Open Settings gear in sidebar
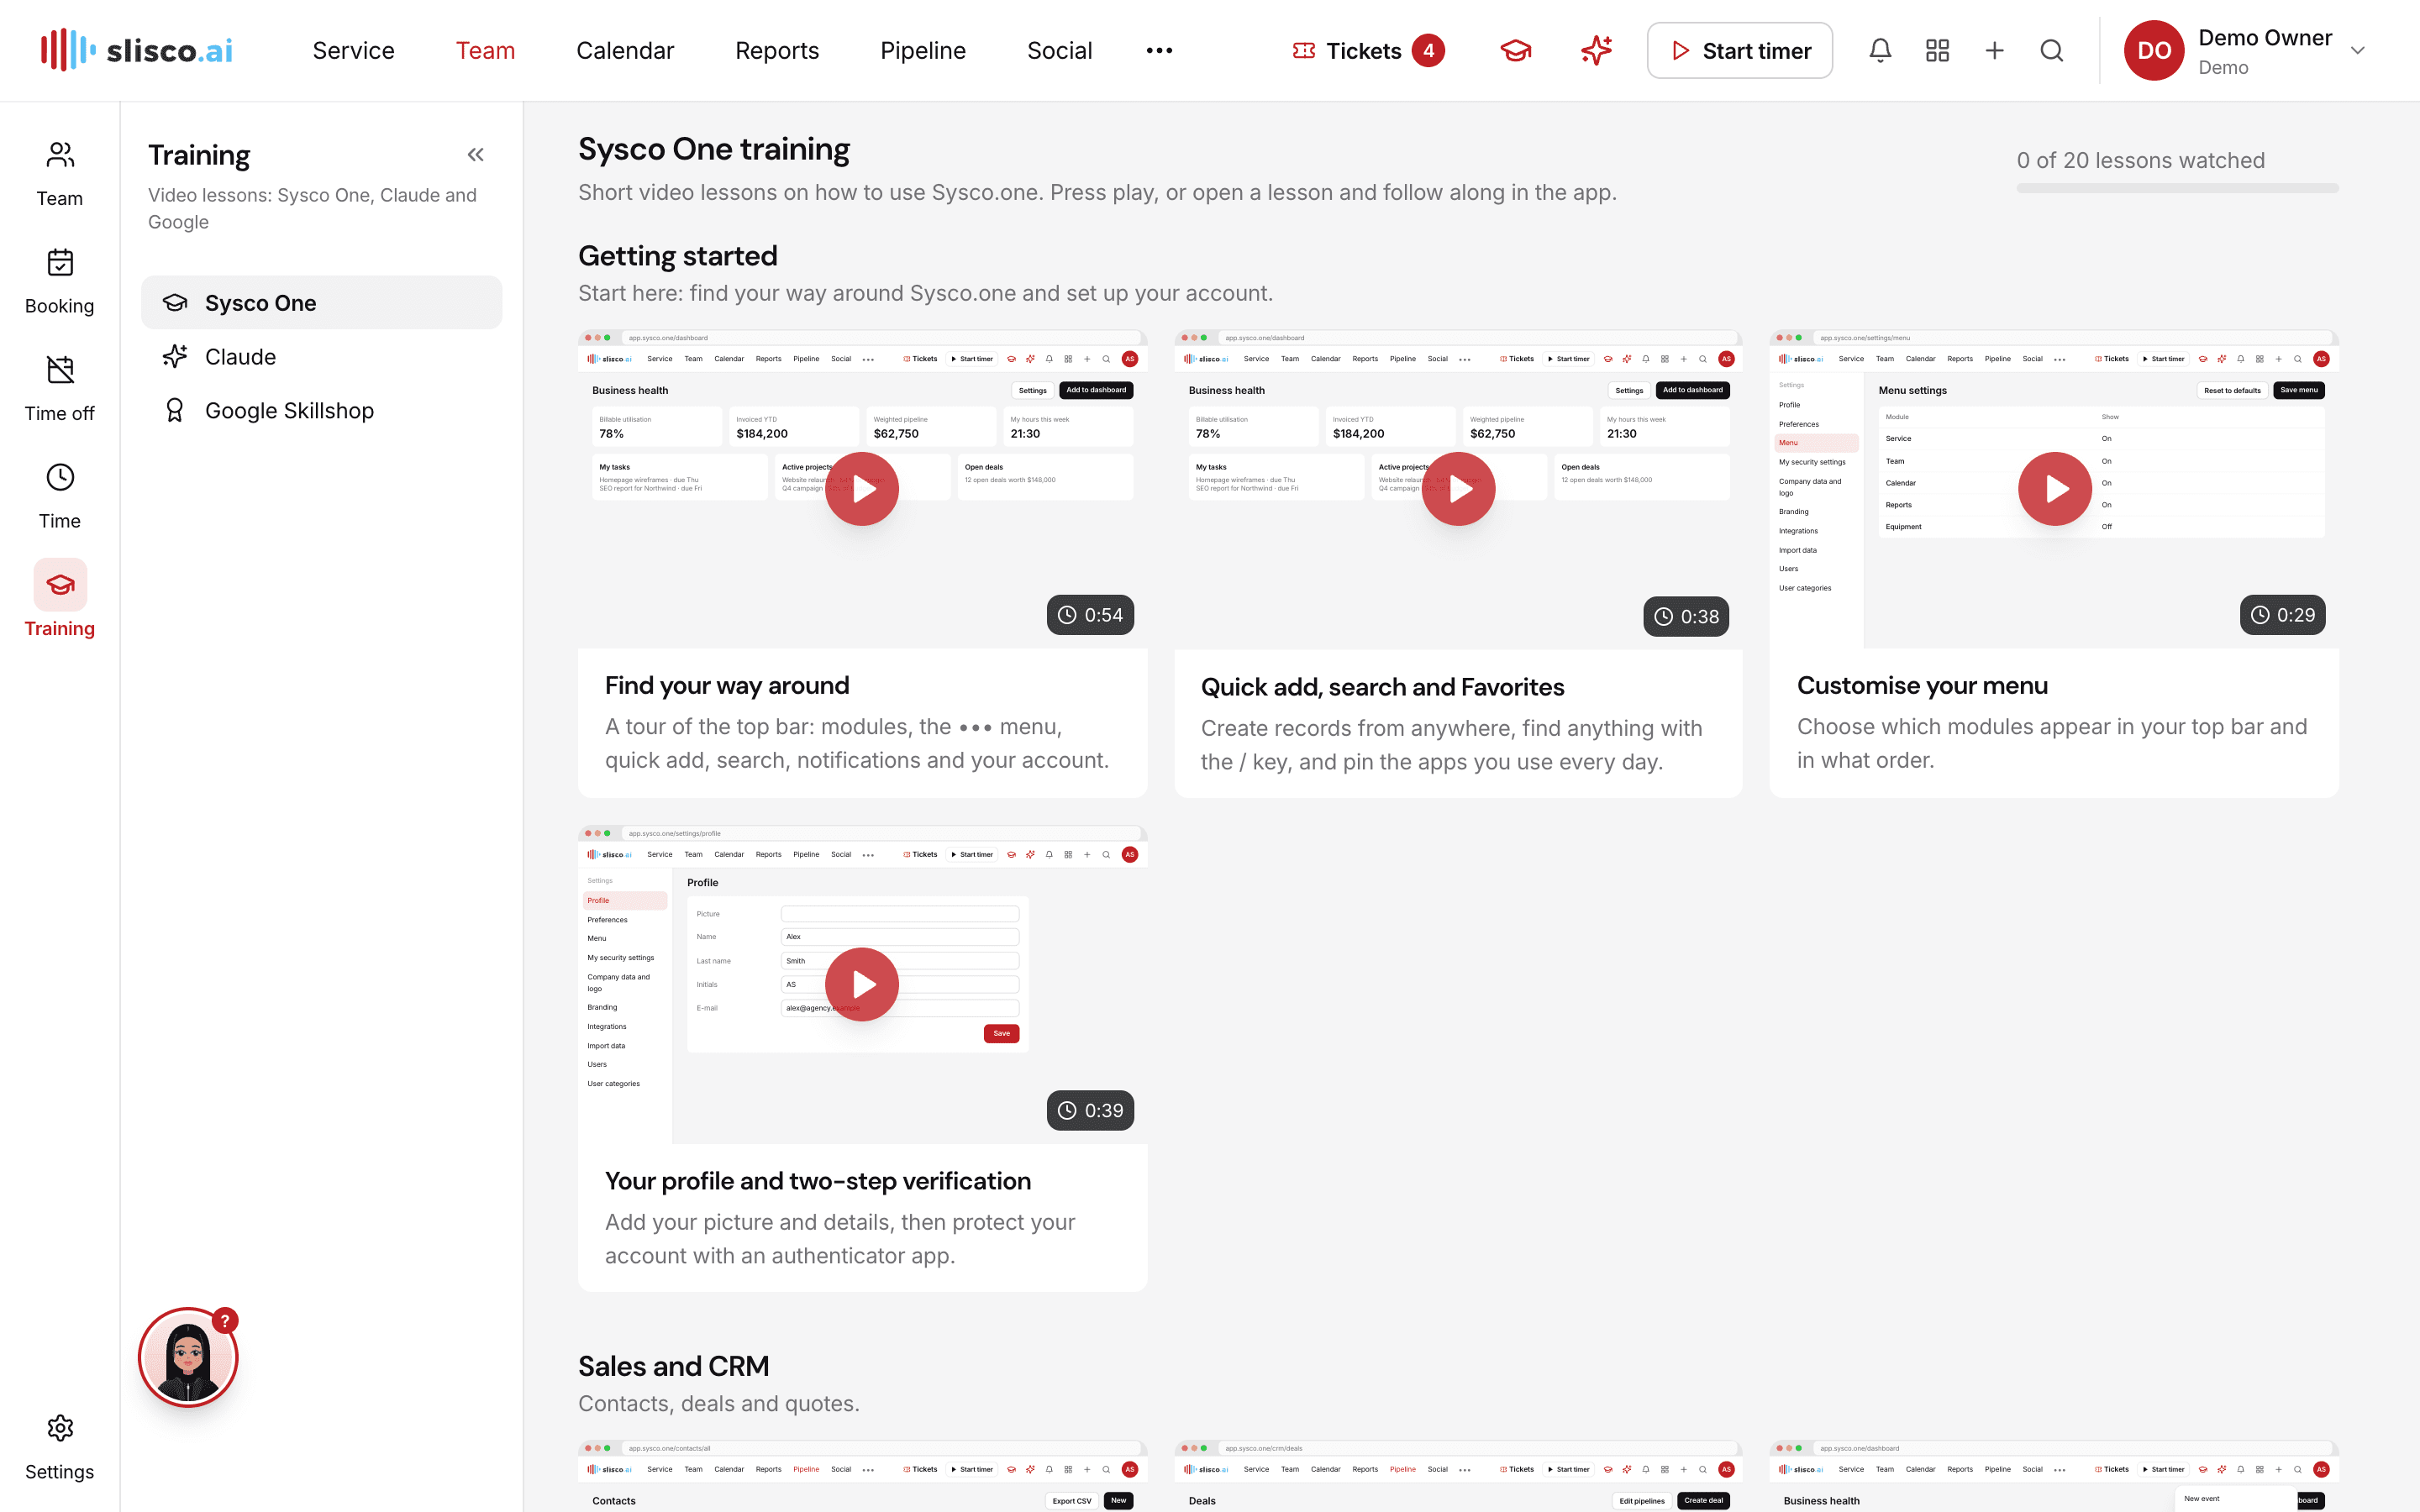Image resolution: width=2420 pixels, height=1512 pixels. (x=60, y=1447)
